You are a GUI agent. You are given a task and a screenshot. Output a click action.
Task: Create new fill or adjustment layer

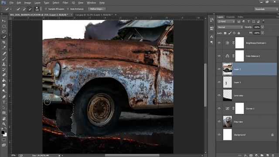coord(256,155)
